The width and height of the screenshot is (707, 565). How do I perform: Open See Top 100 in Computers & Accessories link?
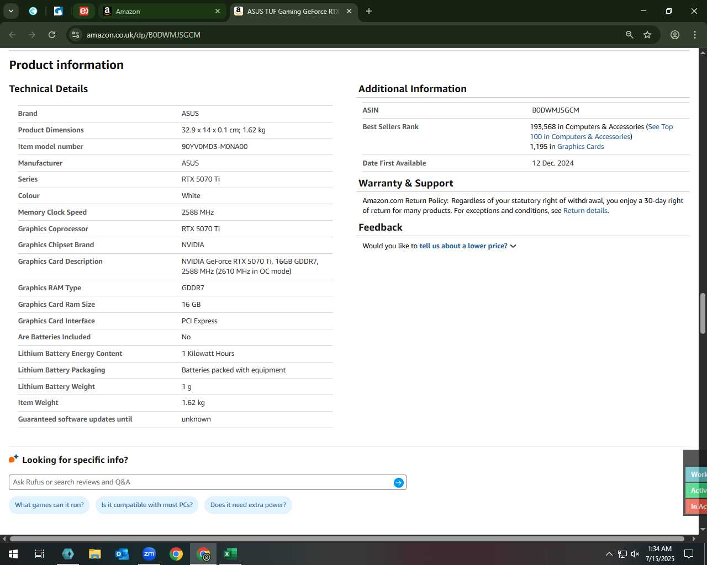point(602,132)
